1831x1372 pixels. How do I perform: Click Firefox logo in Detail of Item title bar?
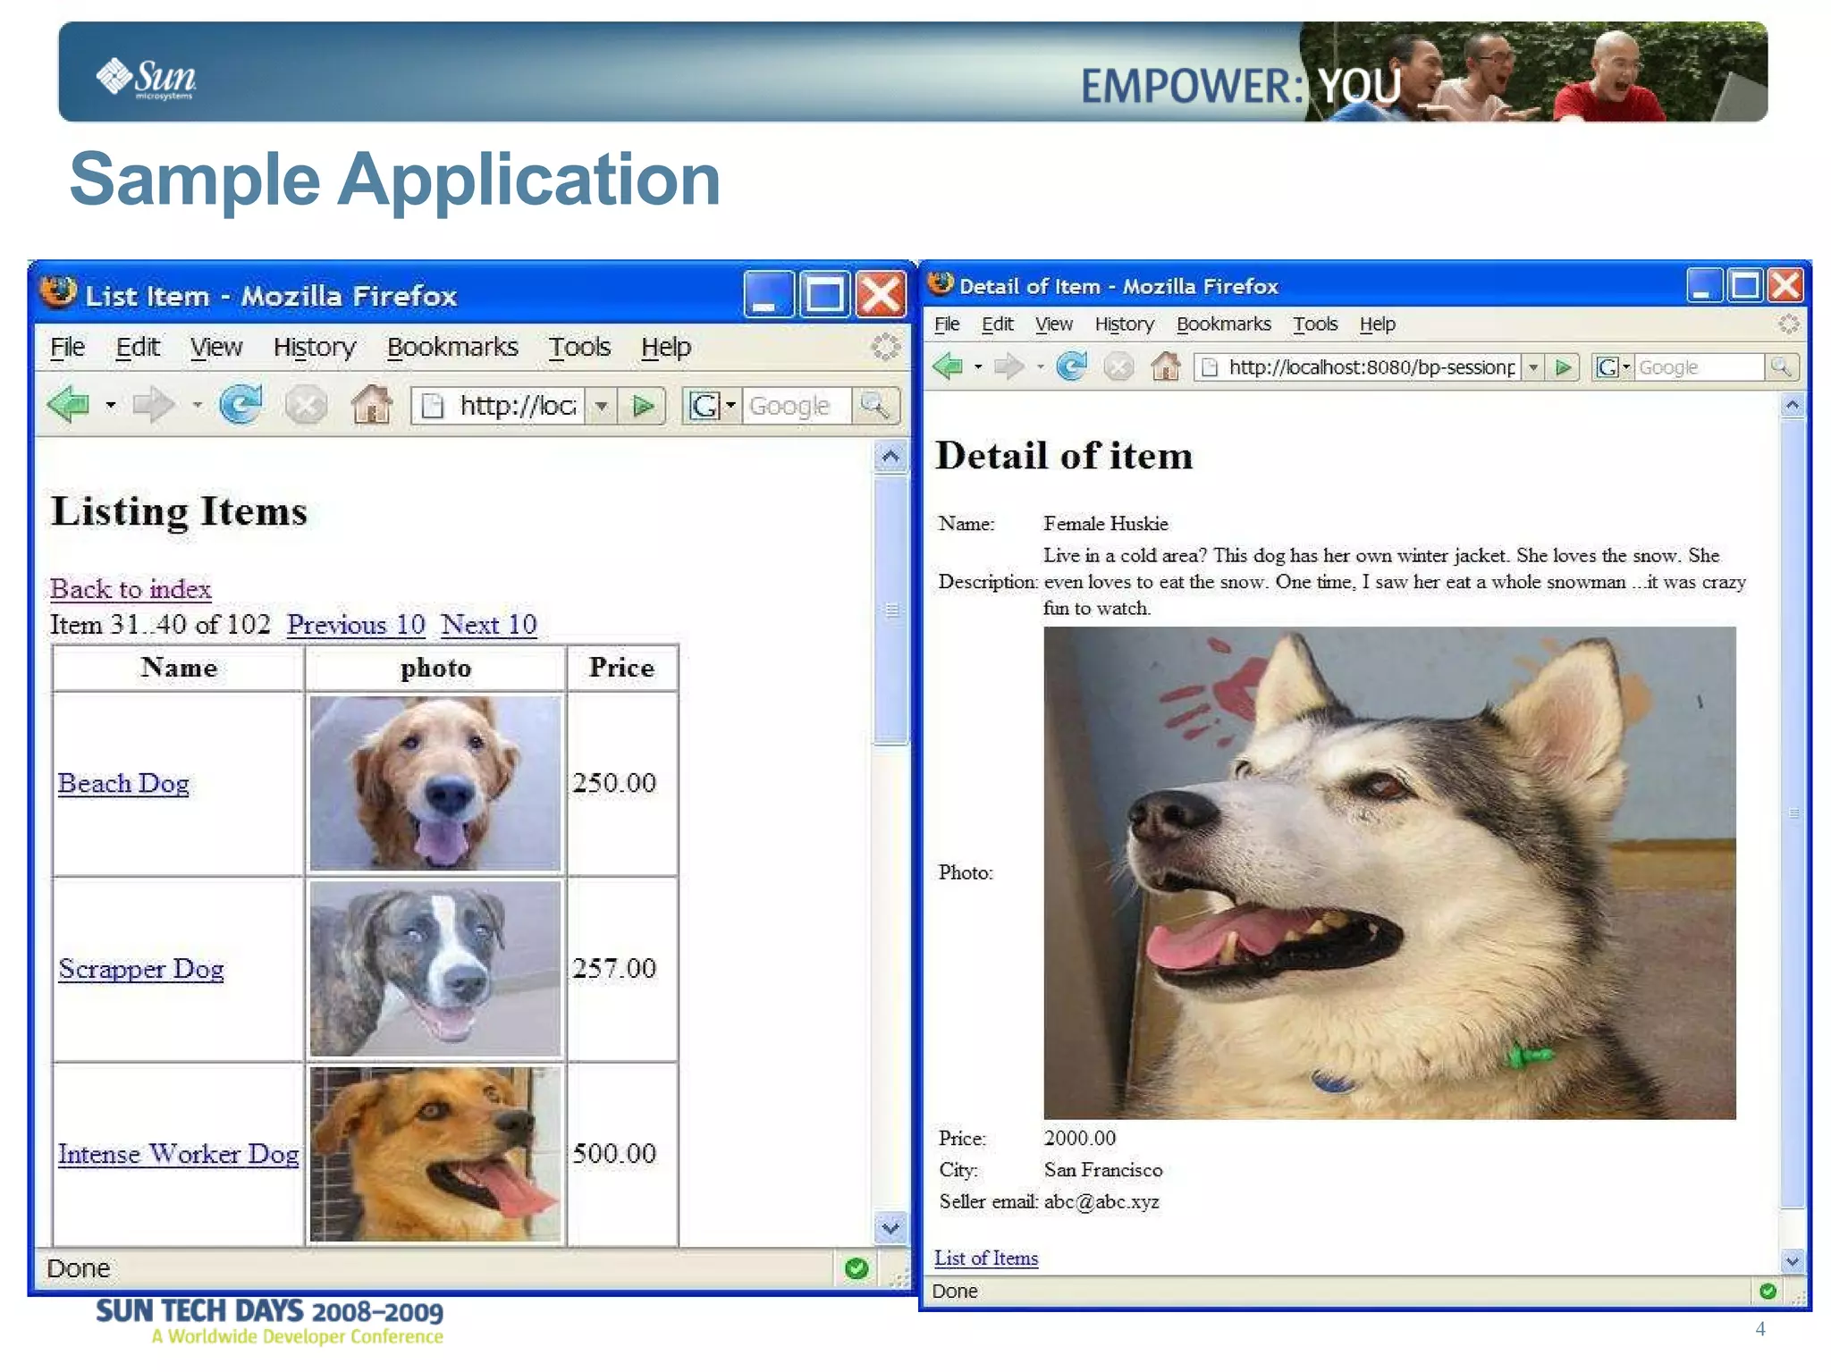[x=941, y=284]
